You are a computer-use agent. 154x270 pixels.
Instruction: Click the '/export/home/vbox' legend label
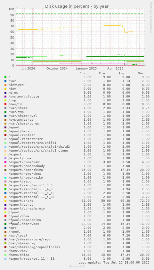(x=25, y=174)
